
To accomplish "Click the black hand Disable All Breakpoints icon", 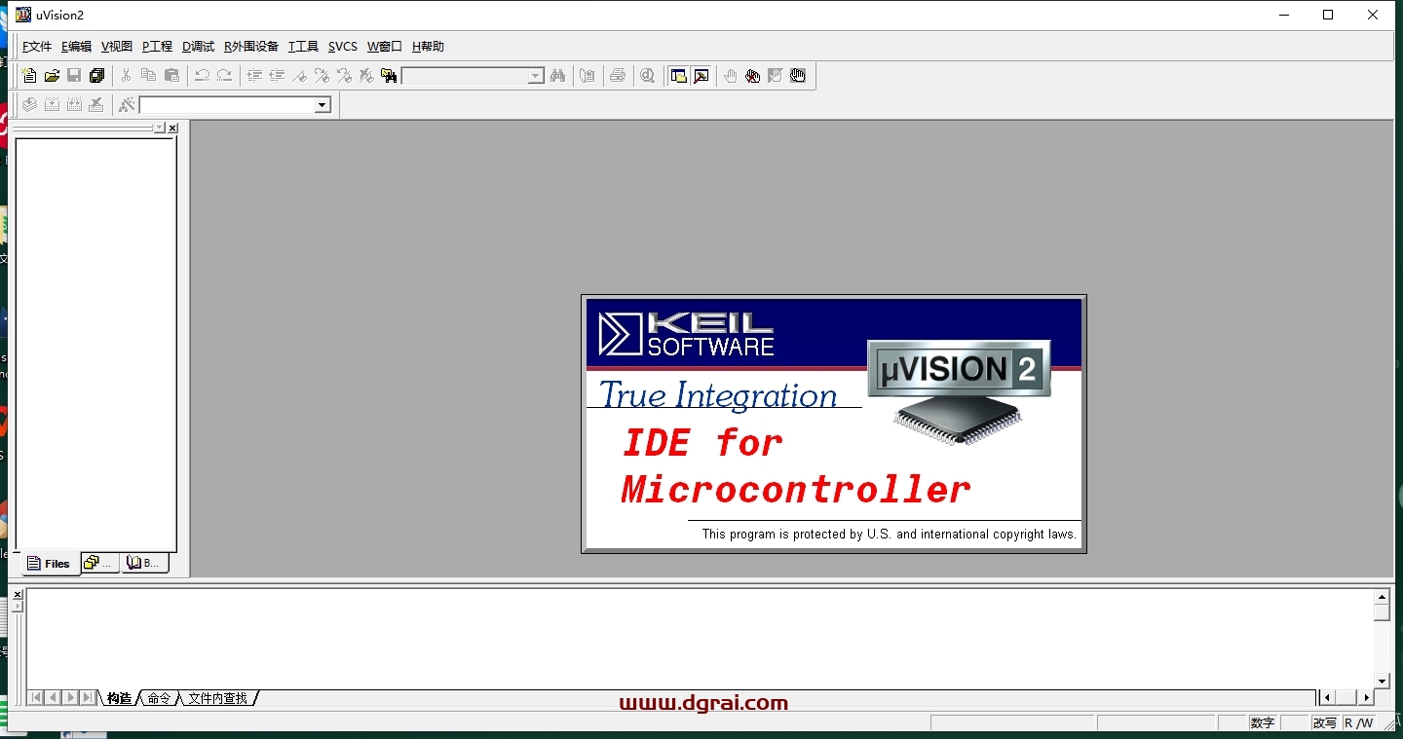I will point(798,76).
